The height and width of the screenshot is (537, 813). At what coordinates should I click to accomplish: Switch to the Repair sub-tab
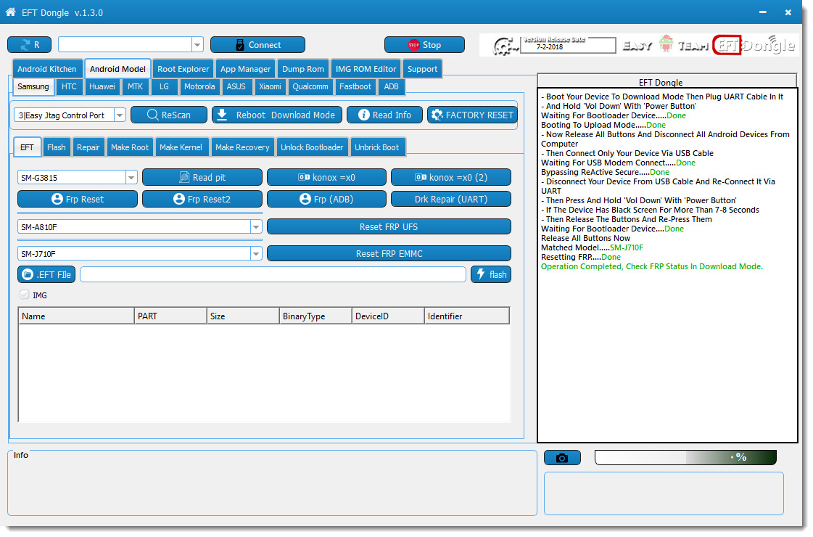pos(88,147)
